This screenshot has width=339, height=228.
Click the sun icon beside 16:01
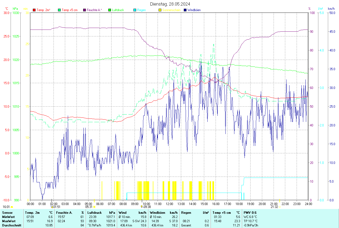(x=12, y=207)
